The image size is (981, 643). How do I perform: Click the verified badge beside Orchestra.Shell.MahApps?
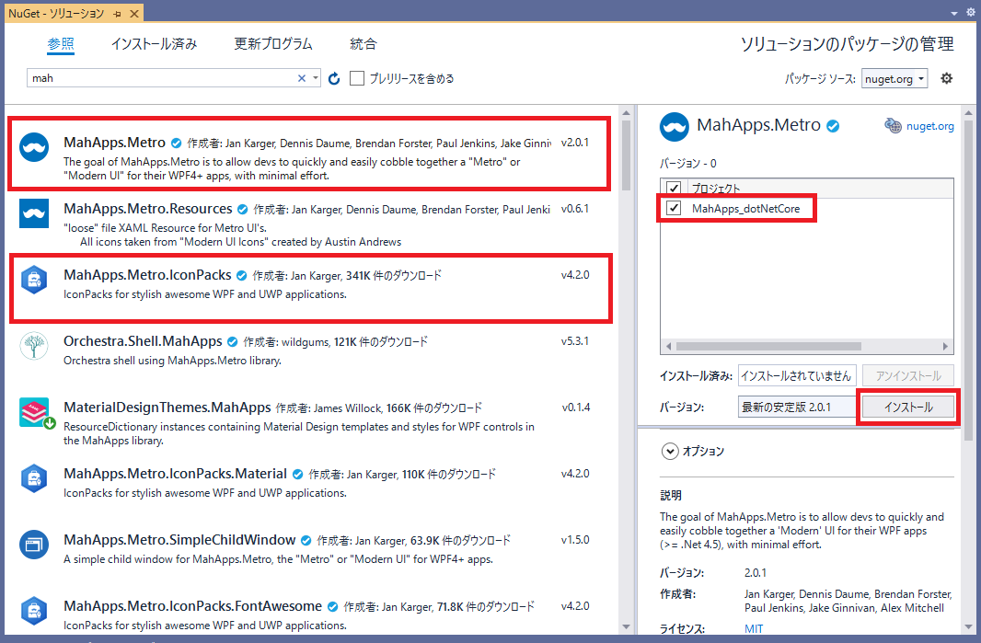232,342
